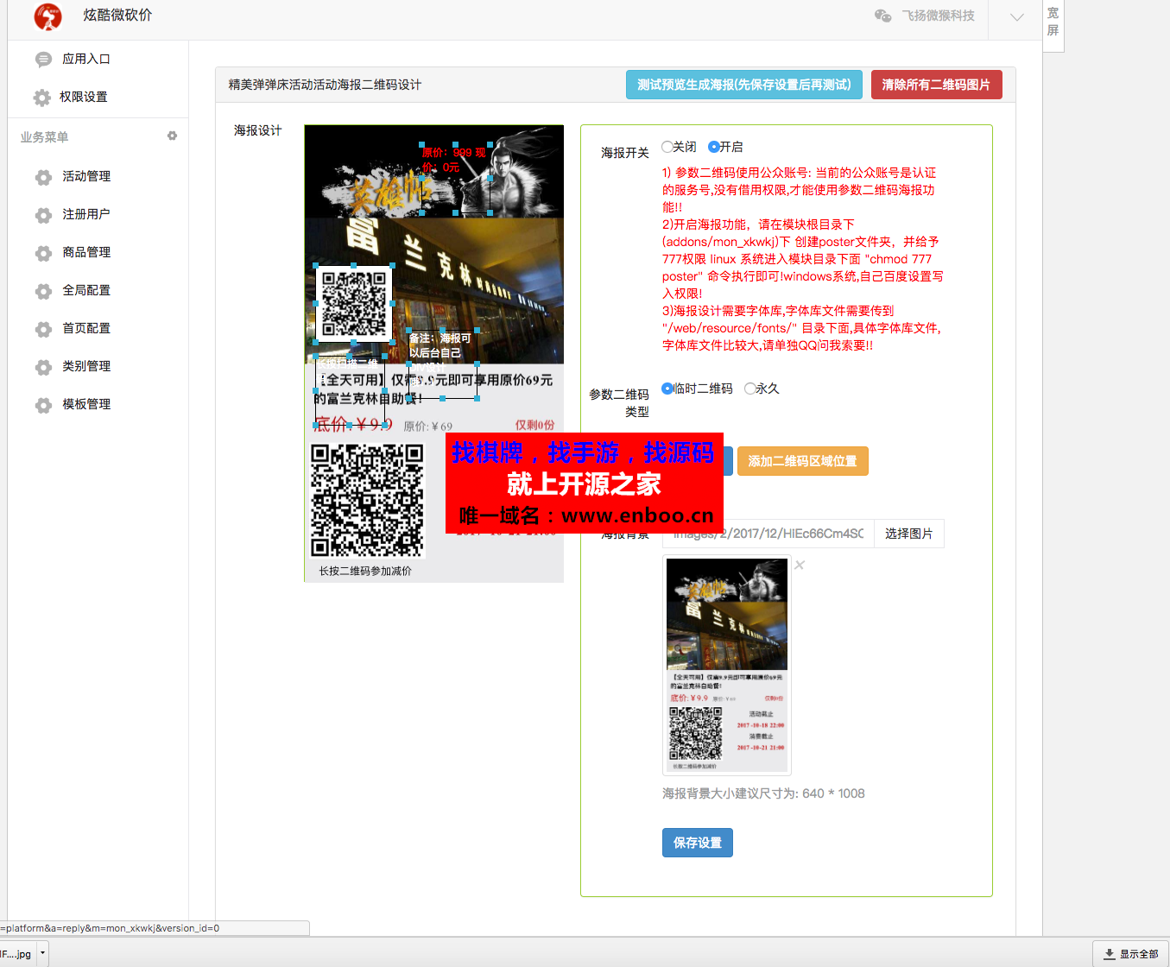
Task: Go to 模板管理 in sidebar
Action: [x=86, y=404]
